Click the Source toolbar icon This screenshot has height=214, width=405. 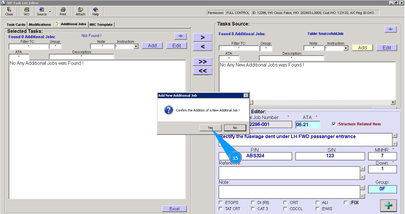[42, 12]
